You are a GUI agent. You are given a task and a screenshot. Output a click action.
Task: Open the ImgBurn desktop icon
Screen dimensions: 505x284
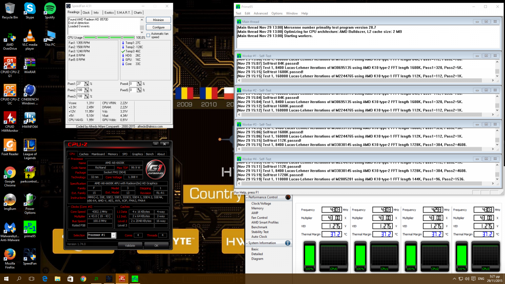10,202
